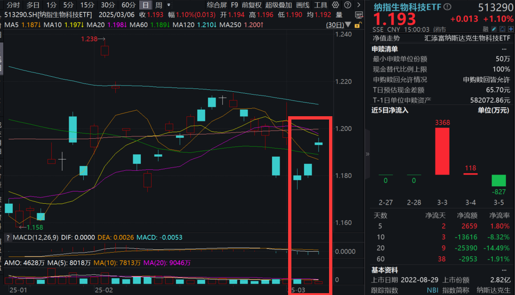Open 申赎清单 more options ellipsis
Viewport: 515px width, 295px height.
tap(505, 49)
